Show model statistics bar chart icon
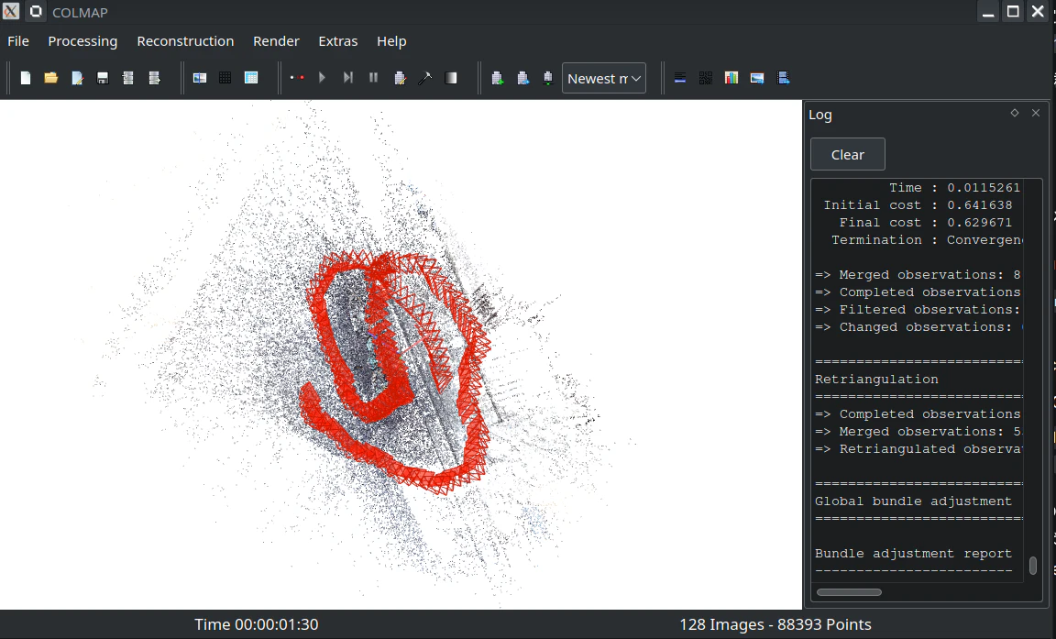 click(731, 78)
